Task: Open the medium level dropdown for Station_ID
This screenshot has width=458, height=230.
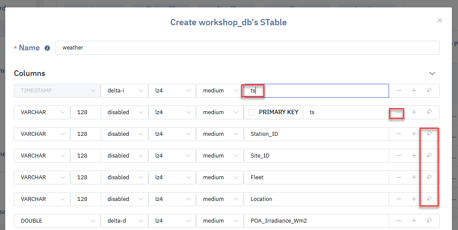Action: point(219,134)
